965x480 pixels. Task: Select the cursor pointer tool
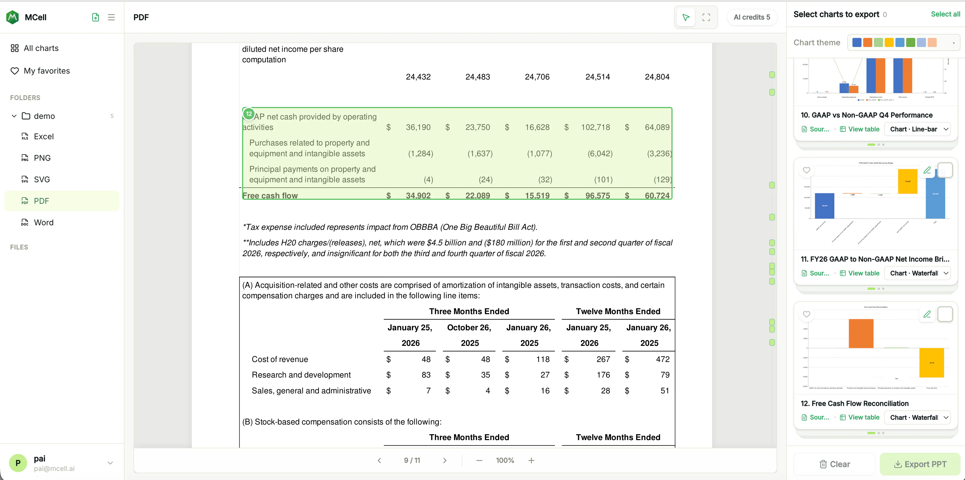[686, 17]
